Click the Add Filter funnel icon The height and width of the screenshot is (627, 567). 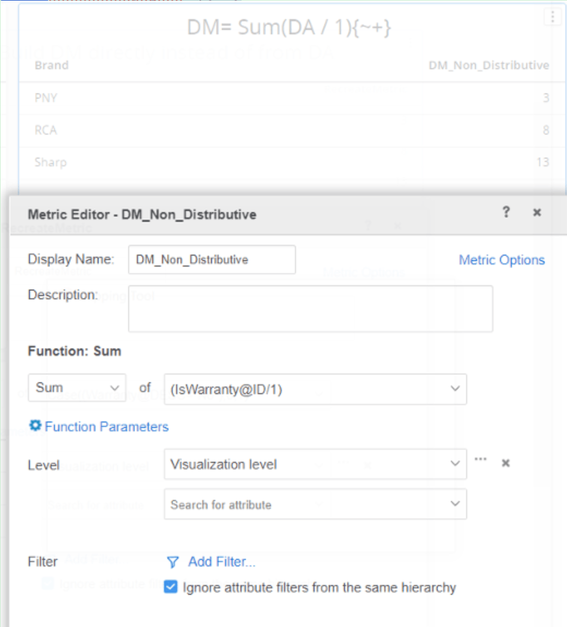[173, 562]
